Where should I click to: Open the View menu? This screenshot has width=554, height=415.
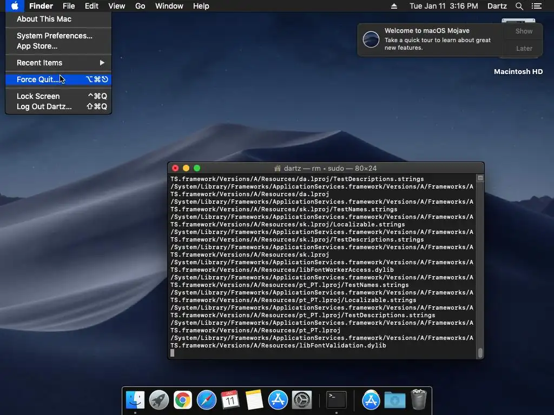click(117, 6)
